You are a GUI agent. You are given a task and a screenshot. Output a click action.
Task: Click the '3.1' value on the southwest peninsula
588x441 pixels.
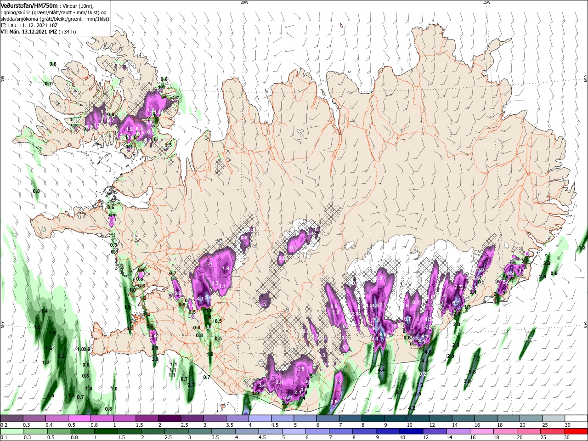155,359
